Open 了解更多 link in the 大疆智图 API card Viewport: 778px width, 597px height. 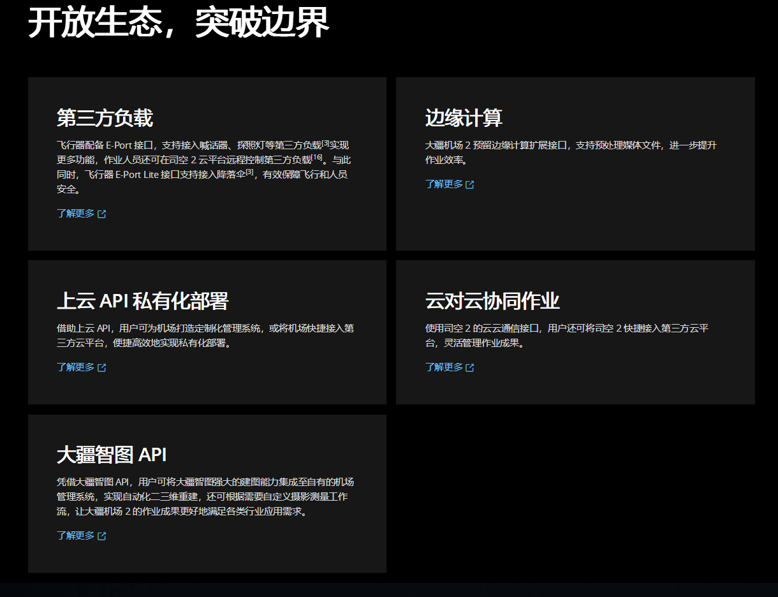coord(75,536)
